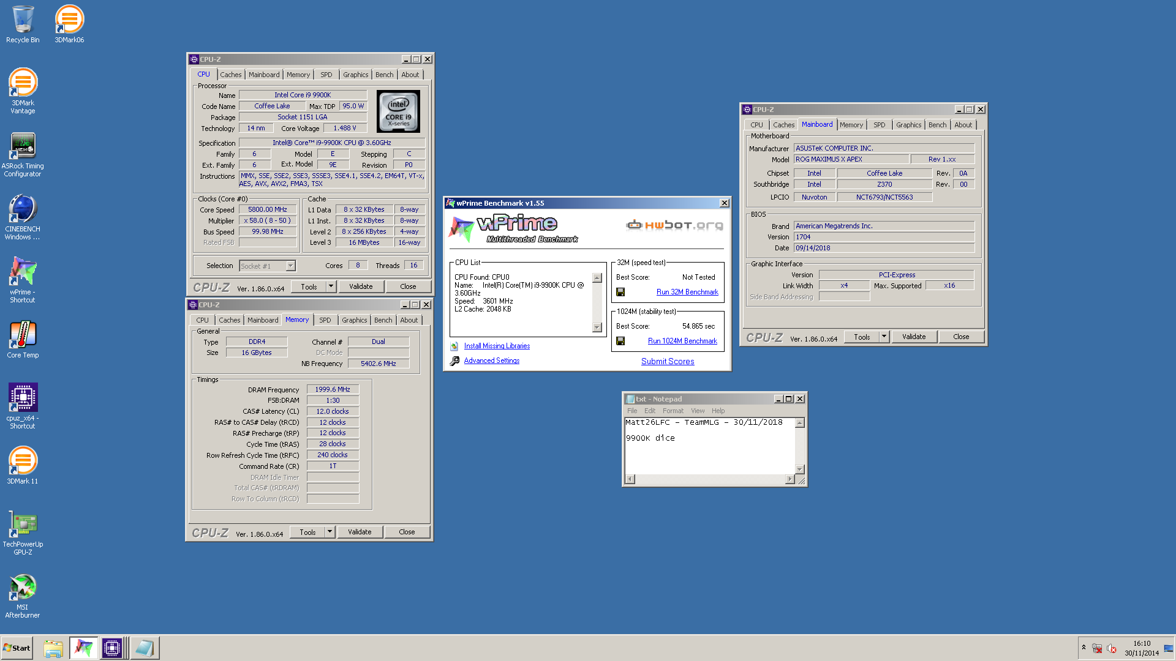1176x661 pixels.
Task: Launch wPrime Shortcut desktop icon
Action: coord(23,280)
